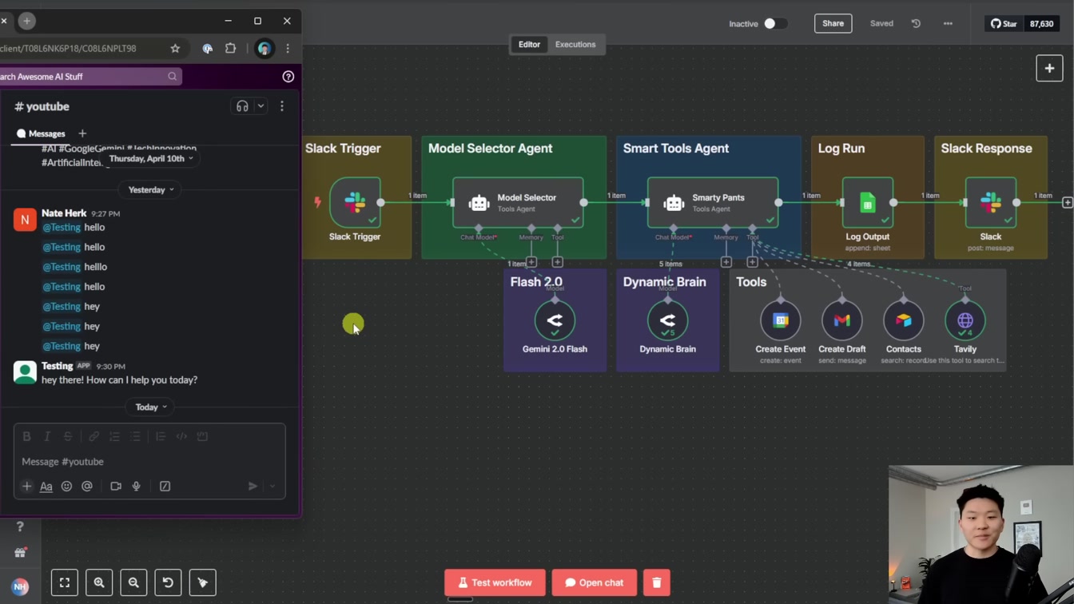
Task: Switch to the Executions tab
Action: pos(575,45)
